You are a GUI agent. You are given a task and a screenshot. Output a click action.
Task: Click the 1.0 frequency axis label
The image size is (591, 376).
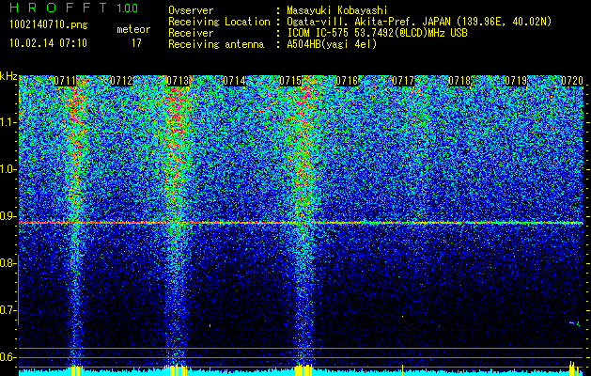tap(8, 169)
